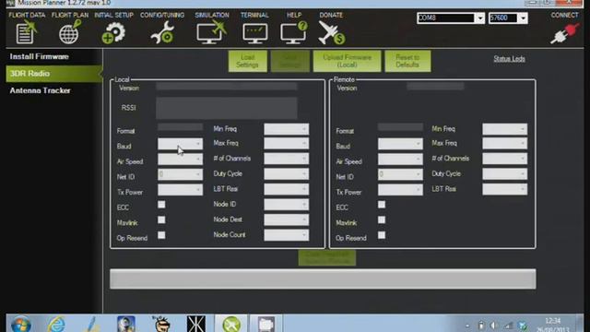Open the Terminal monitor icon
The image size is (590, 332).
(x=255, y=33)
